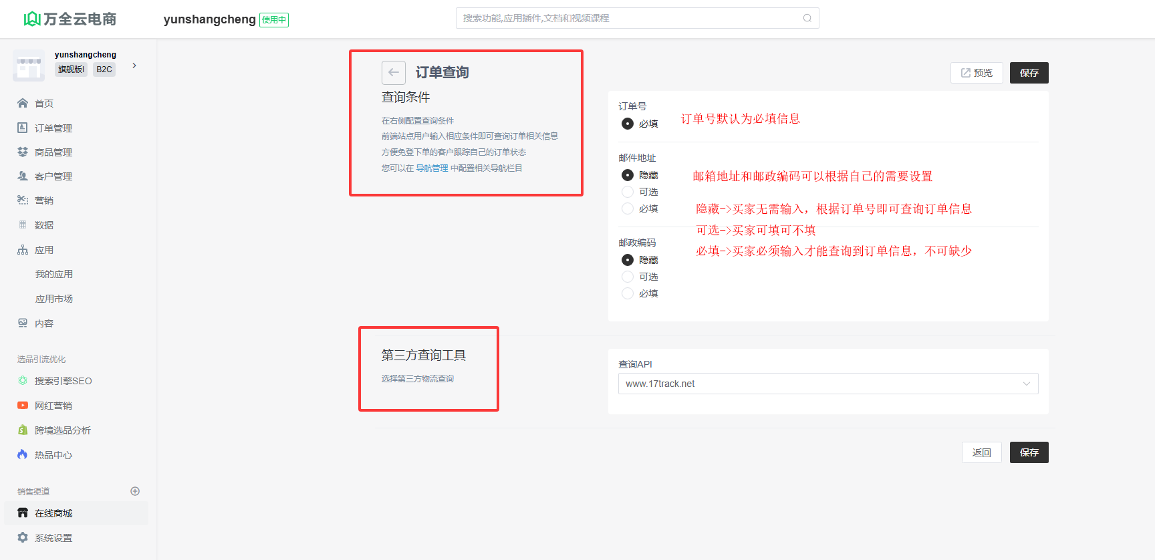Expand the yunshangcheng store switcher chevron

tap(134, 65)
